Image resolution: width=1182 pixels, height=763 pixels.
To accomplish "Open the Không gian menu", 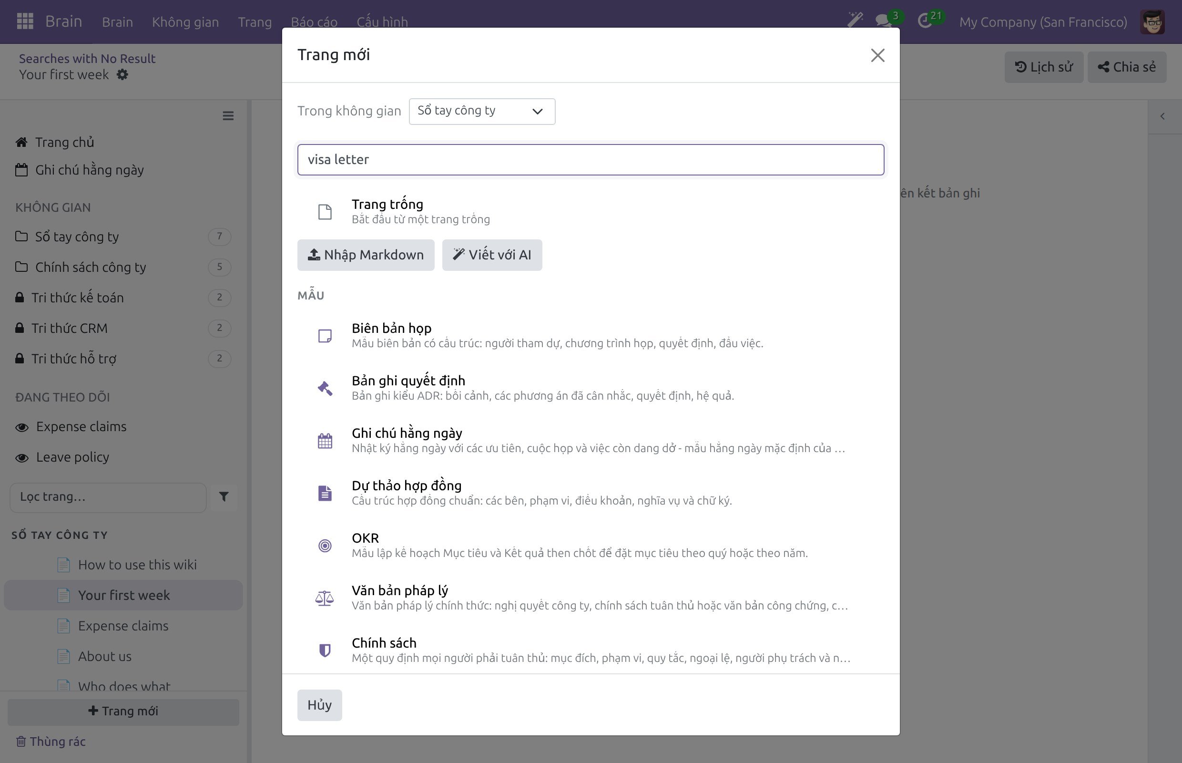I will tap(185, 22).
